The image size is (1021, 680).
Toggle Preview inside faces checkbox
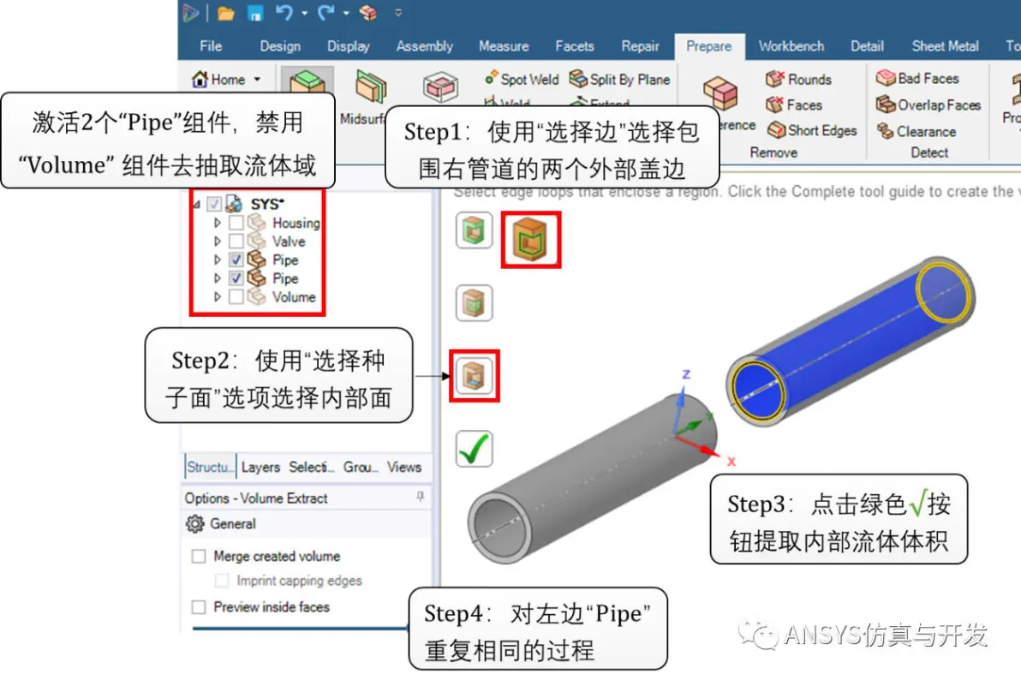coord(199,607)
